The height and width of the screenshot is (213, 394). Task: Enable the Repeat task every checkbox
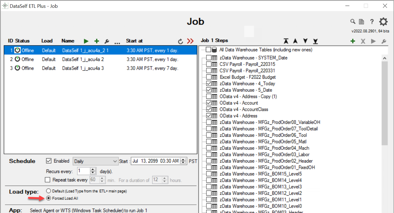[x=48, y=180]
